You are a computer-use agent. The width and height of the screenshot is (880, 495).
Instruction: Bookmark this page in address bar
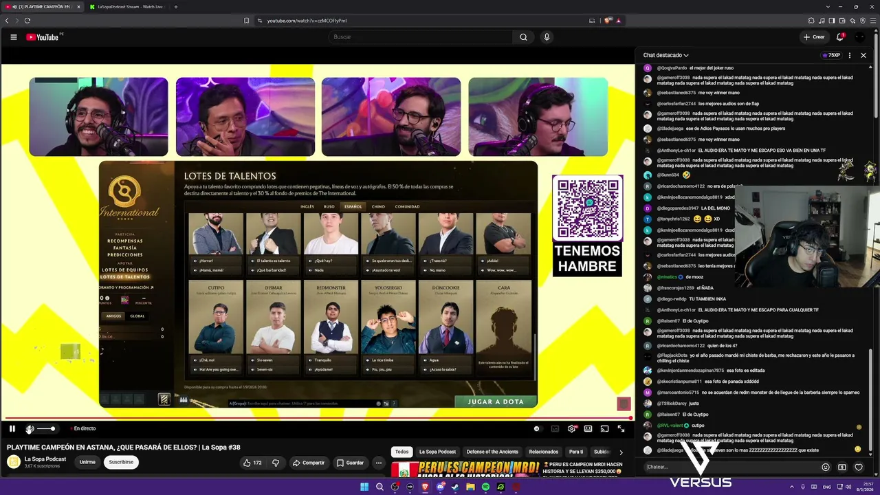247,21
